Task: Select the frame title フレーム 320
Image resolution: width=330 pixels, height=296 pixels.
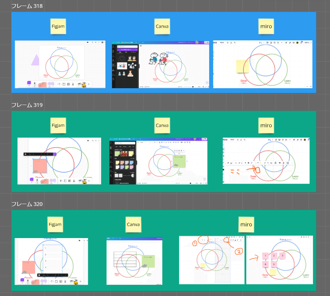Action: pos(27,204)
